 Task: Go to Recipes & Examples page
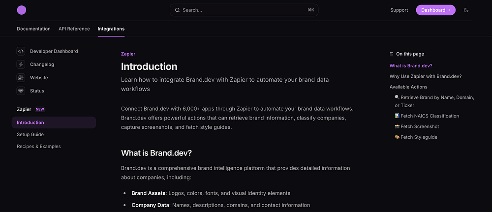pos(38,146)
